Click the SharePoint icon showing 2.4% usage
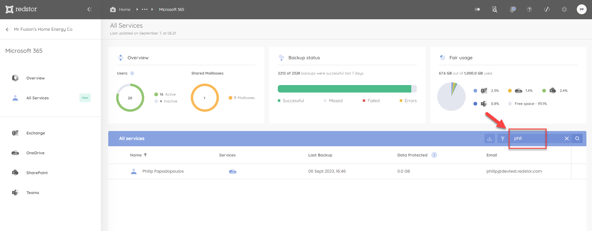 (553, 91)
